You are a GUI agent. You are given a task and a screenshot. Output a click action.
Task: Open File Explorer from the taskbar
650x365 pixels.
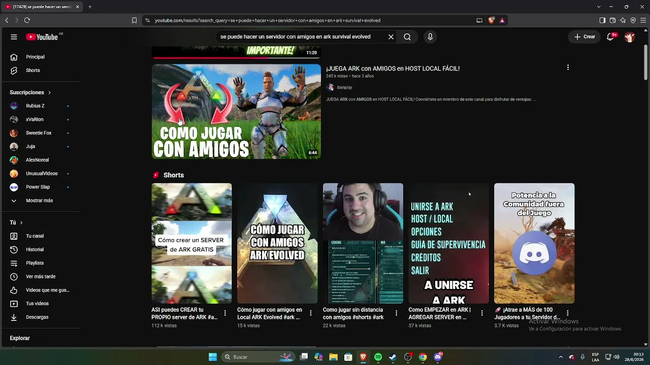(x=333, y=357)
